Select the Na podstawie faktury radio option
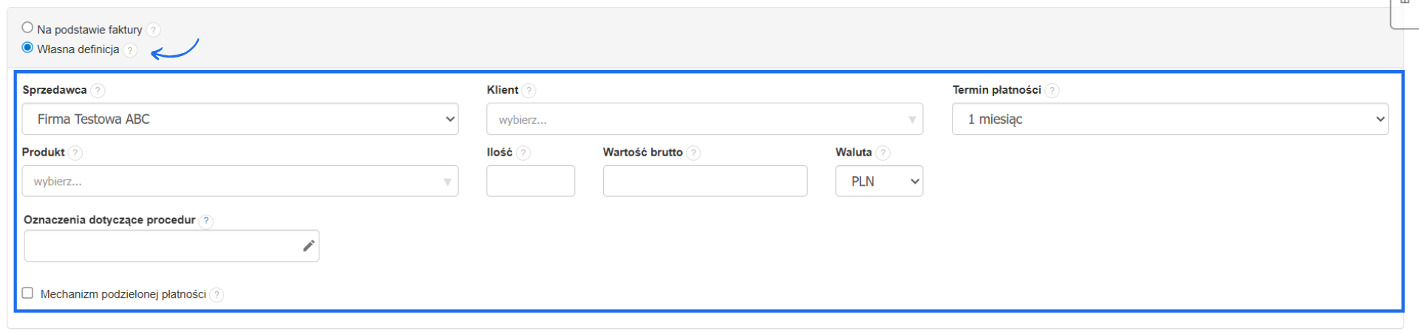This screenshot has height=334, width=1419. coord(28,28)
